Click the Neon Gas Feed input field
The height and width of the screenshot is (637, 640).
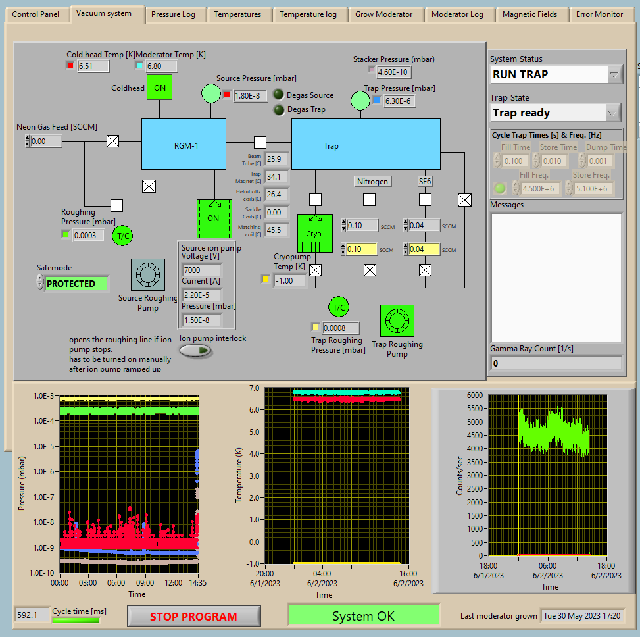click(45, 141)
